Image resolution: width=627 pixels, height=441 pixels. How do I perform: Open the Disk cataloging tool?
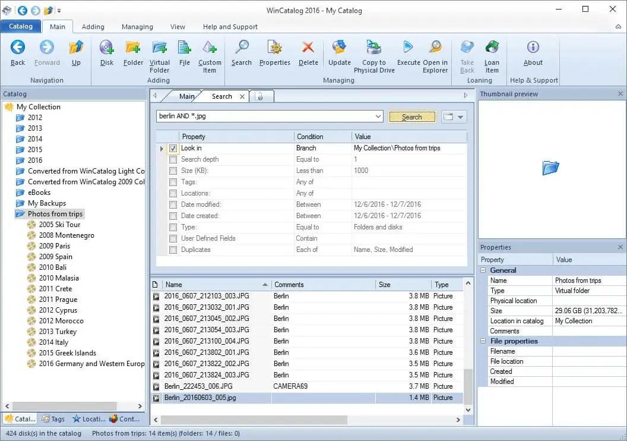(x=106, y=52)
